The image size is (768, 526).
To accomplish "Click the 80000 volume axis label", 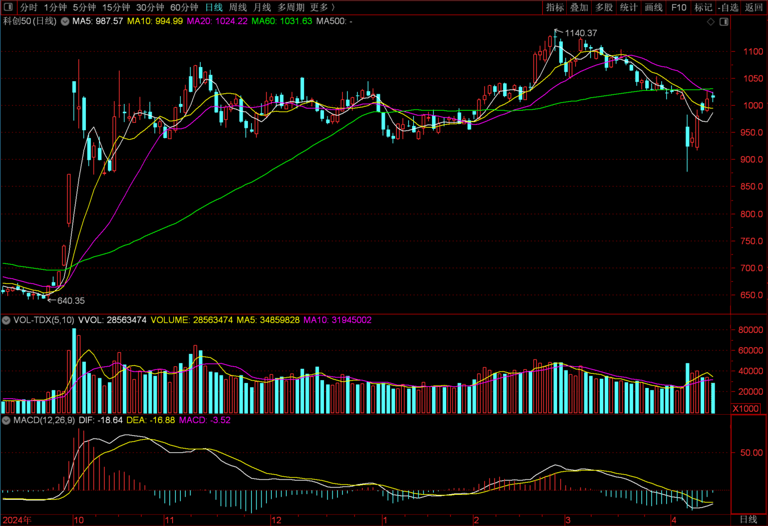I will pos(750,330).
